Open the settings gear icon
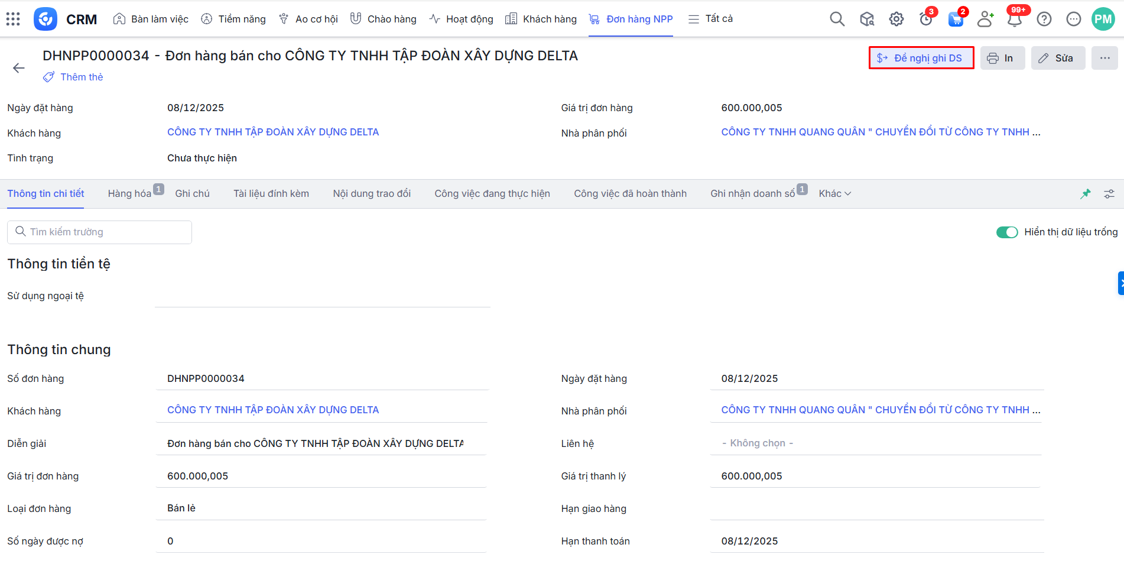 pyautogui.click(x=896, y=20)
